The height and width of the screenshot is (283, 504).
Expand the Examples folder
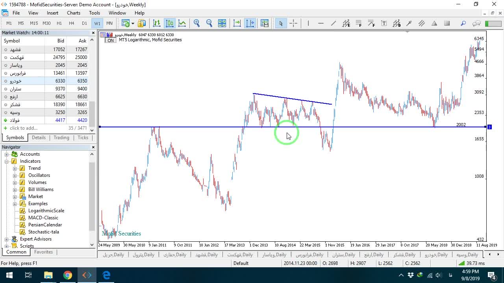pos(15,204)
